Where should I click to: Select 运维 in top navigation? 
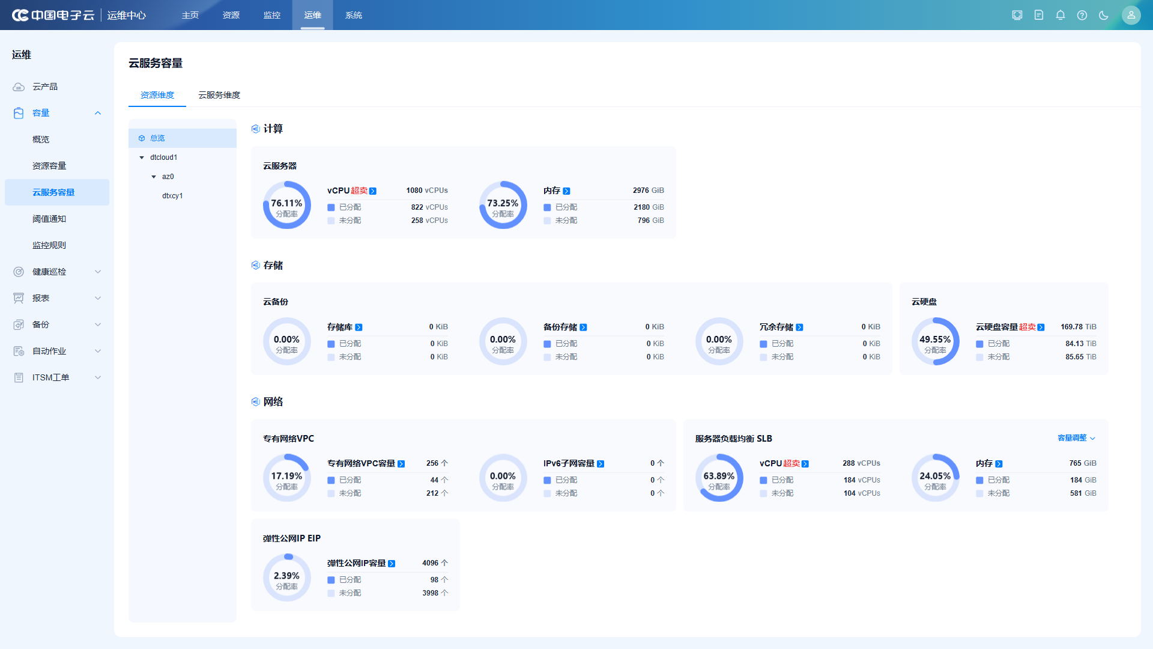(313, 15)
